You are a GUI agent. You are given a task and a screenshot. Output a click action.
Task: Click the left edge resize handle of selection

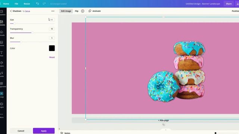point(86,68)
